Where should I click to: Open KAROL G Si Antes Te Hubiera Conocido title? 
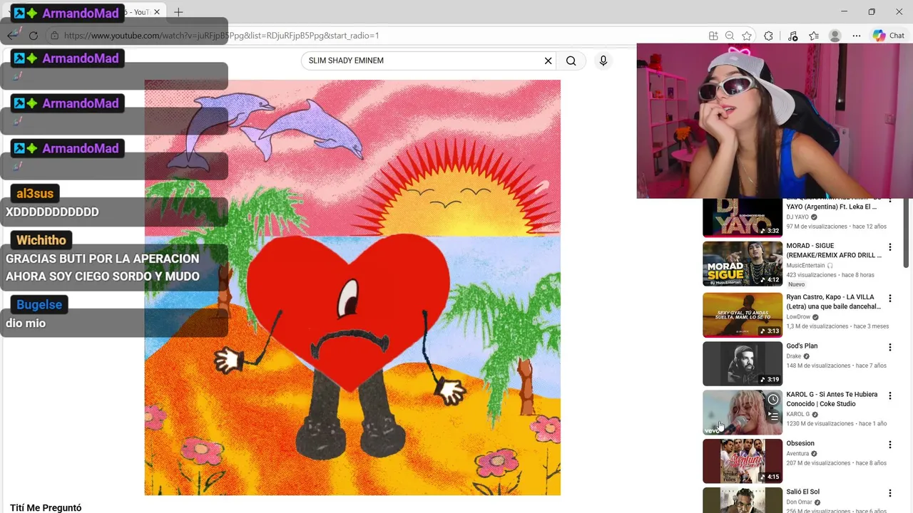click(832, 399)
